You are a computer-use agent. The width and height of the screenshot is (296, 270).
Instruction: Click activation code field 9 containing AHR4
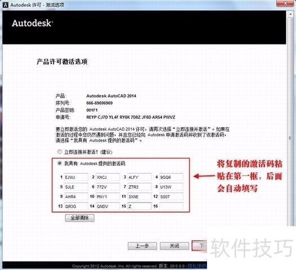click(76, 196)
